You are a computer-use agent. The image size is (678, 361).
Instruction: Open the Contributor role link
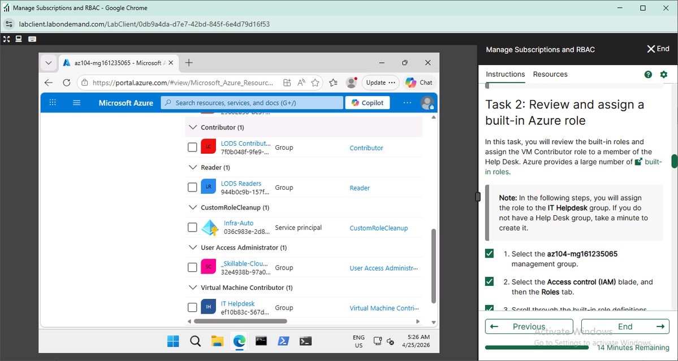pyautogui.click(x=366, y=147)
